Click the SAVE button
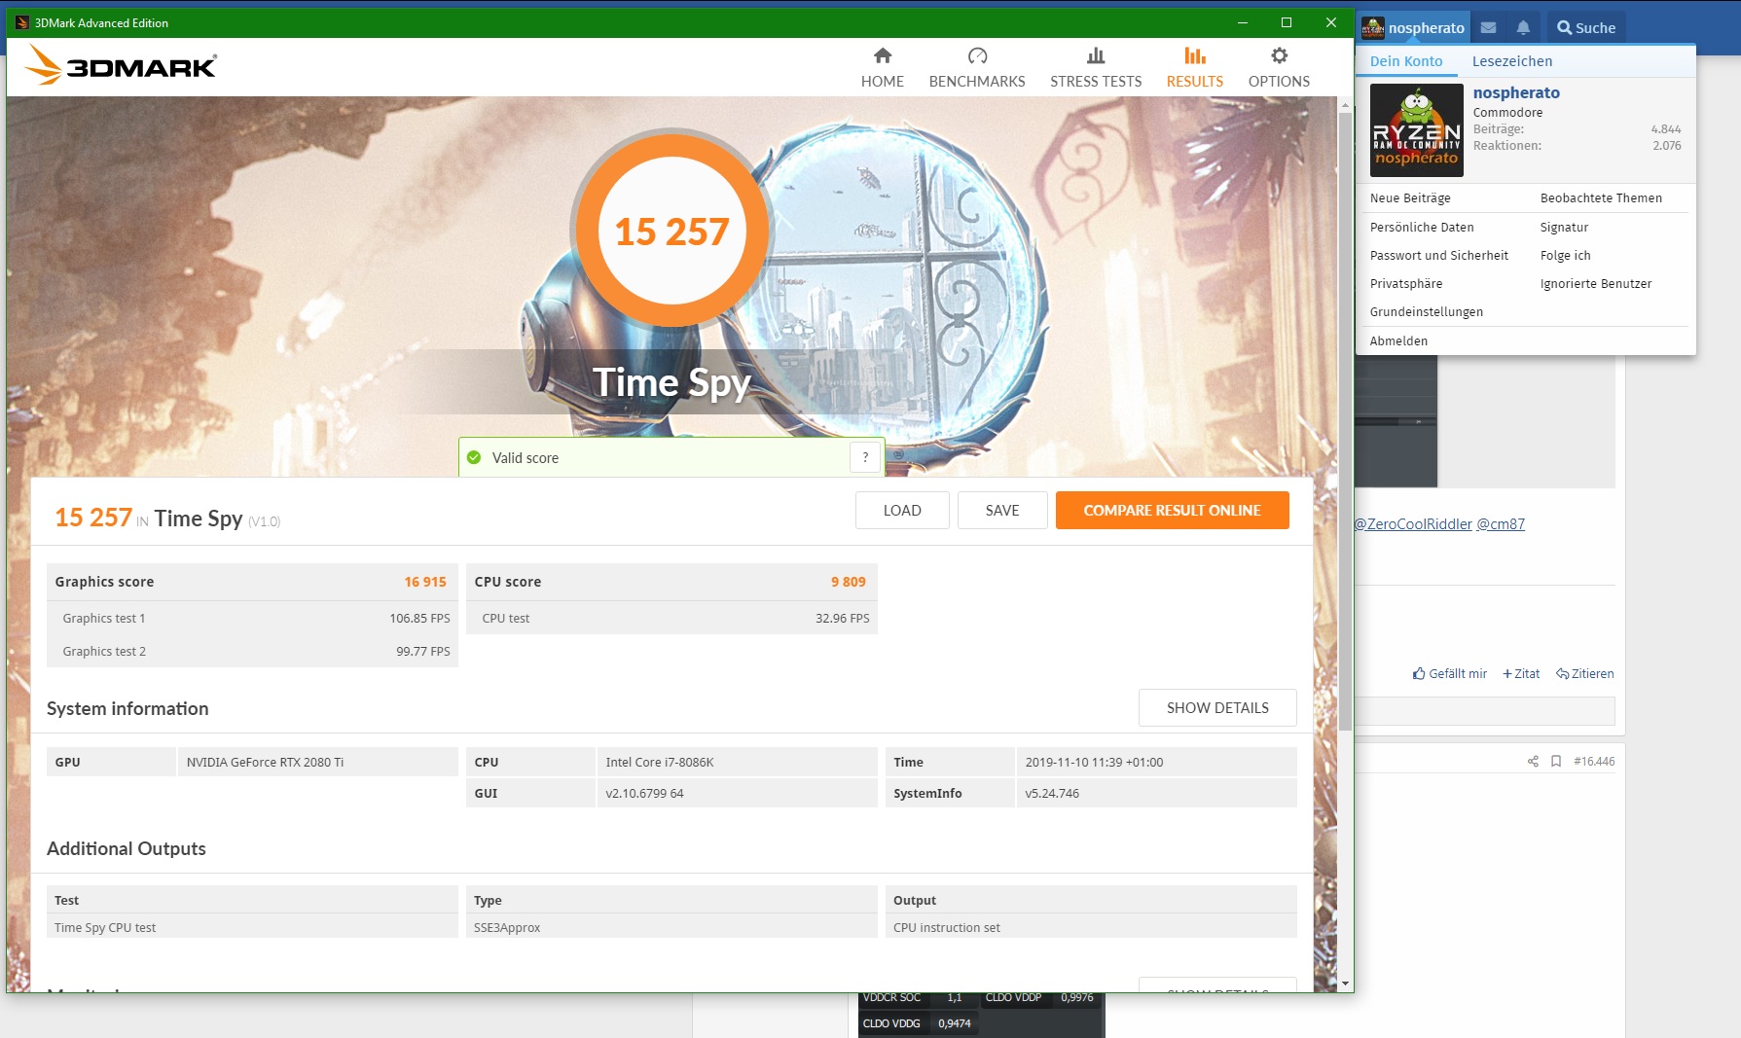1741x1038 pixels. (1002, 510)
